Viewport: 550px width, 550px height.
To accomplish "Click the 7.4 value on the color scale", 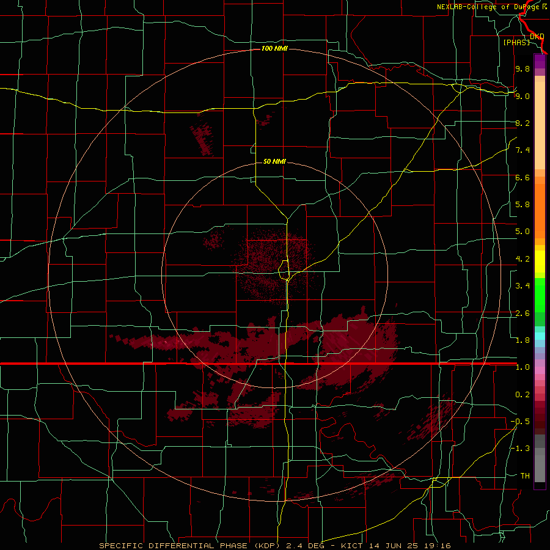I will click(x=522, y=150).
